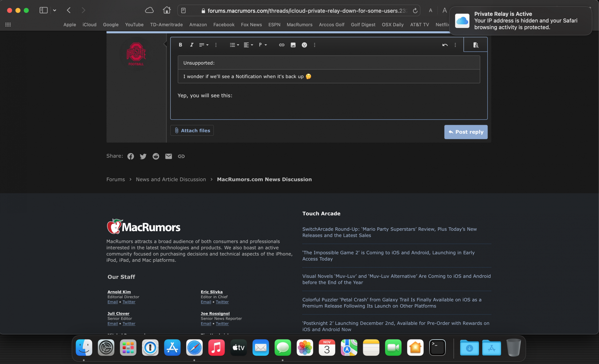Screen dimensions: 599x364
Task: Click the Attach files button
Action: coord(192,130)
